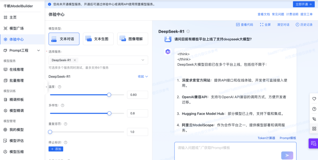Image resolution: width=318 pixels, height=160 pixels.
Task: Select the 文本对话 model type
Action: point(64,39)
